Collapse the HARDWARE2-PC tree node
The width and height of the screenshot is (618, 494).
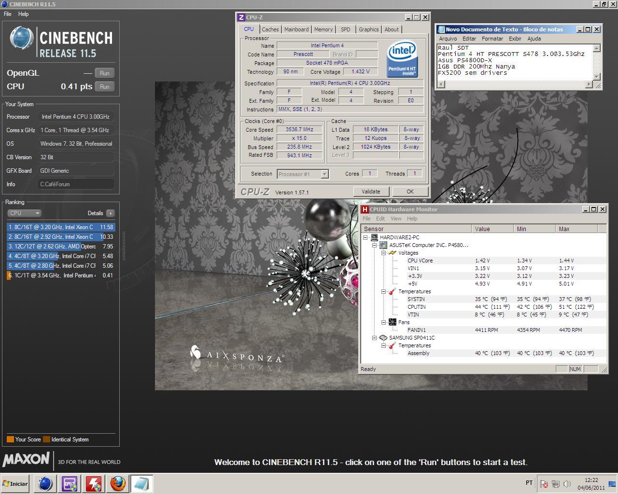(365, 237)
